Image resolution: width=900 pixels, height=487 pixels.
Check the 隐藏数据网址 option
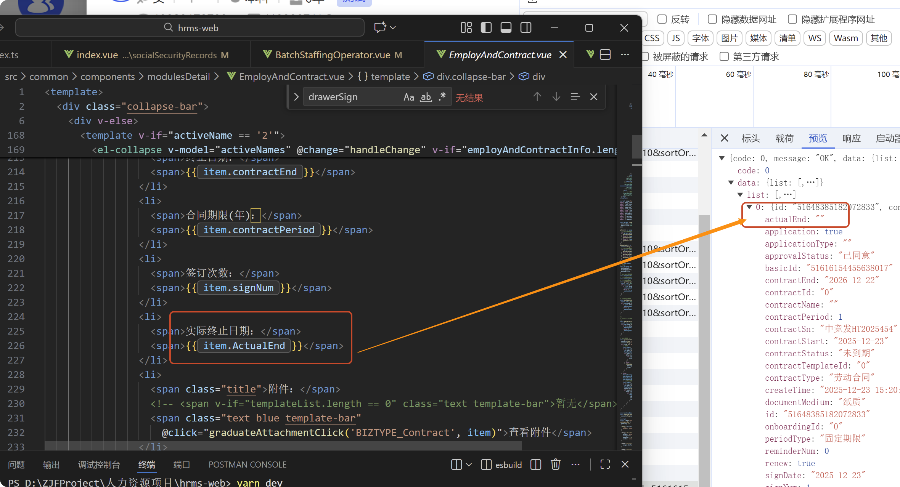(x=712, y=19)
